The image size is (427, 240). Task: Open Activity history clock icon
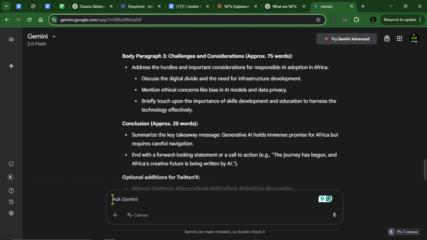pyautogui.click(x=11, y=202)
